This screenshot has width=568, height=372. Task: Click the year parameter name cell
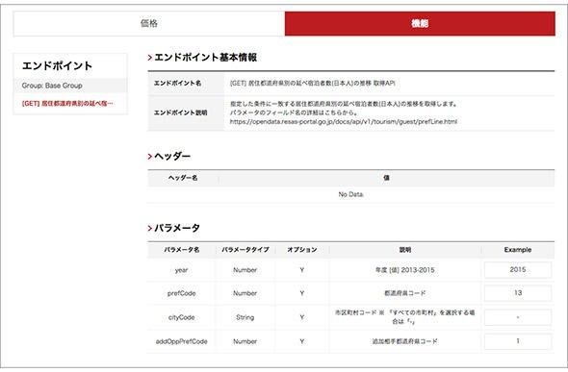coord(182,270)
